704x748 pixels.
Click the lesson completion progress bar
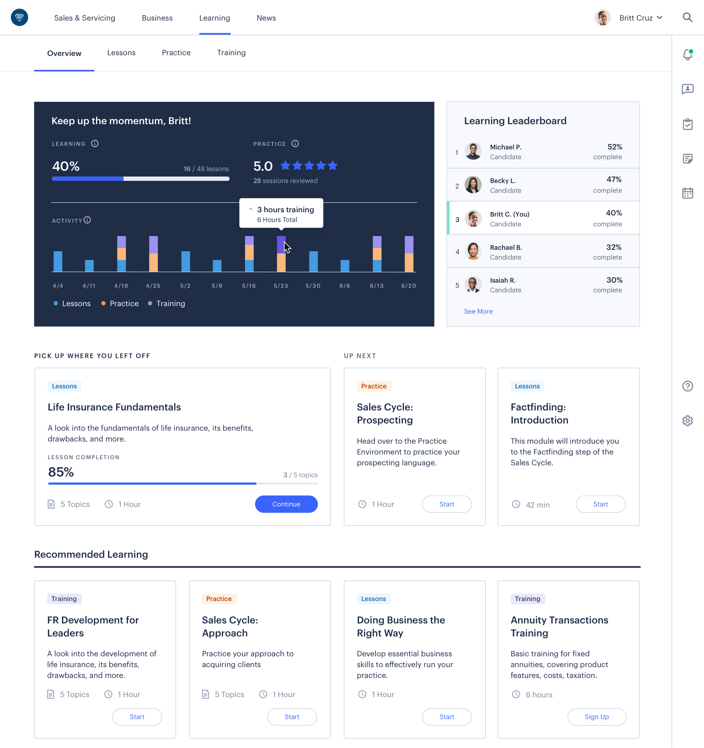[182, 483]
